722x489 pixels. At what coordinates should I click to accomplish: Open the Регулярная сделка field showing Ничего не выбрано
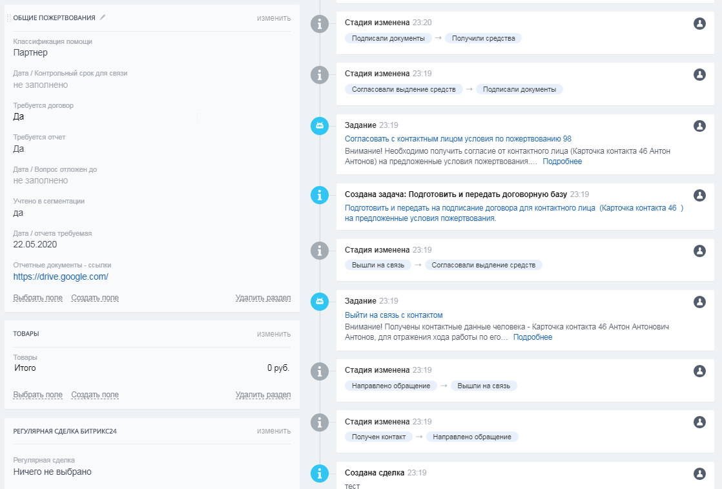tap(52, 472)
